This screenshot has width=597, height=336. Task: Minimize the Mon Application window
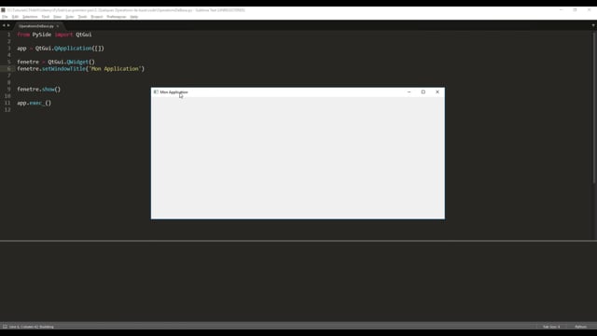pyautogui.click(x=409, y=91)
